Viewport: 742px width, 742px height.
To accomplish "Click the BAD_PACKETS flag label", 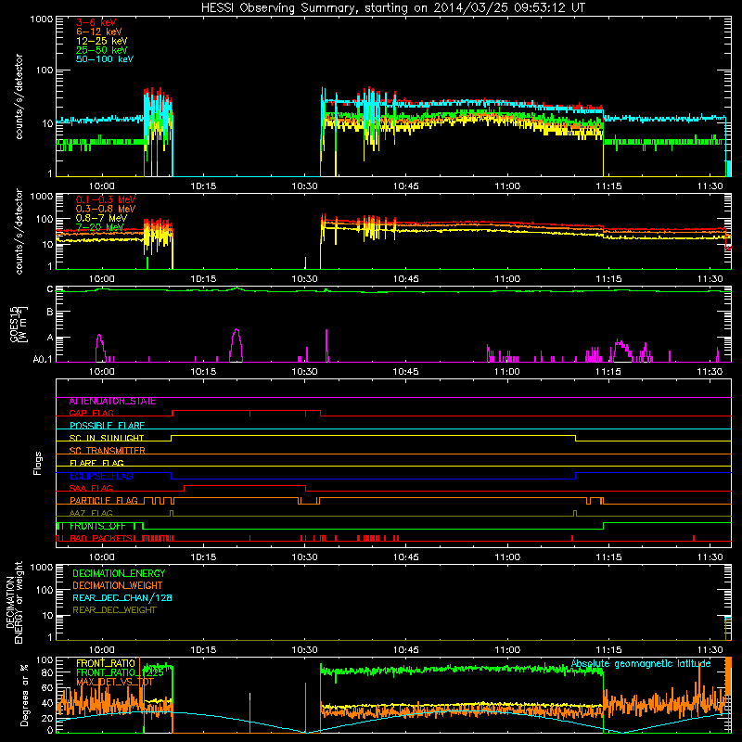I will coord(101,538).
